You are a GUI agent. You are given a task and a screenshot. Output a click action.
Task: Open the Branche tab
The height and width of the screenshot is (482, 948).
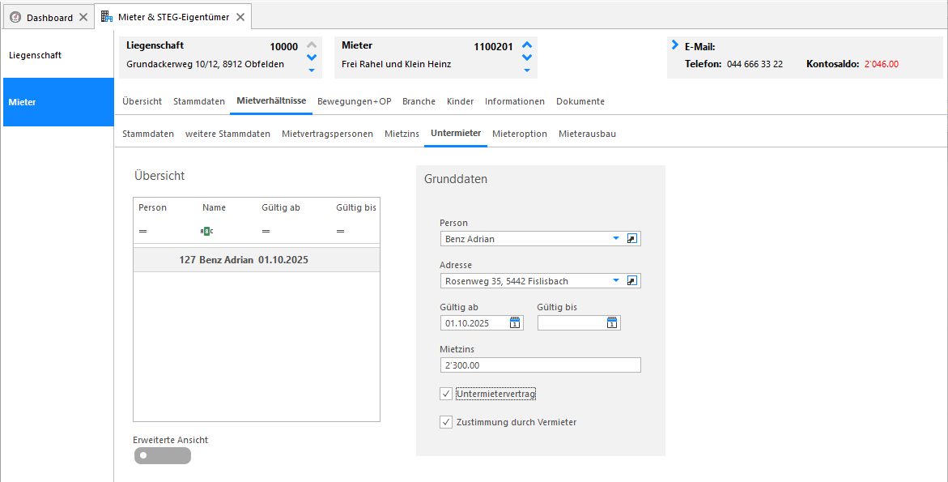pos(419,101)
